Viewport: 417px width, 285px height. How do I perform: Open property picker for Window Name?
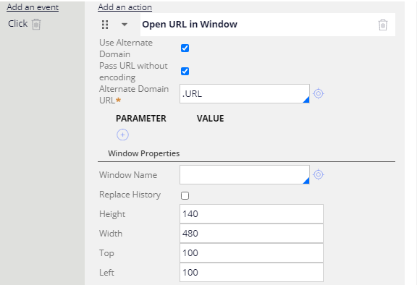319,174
